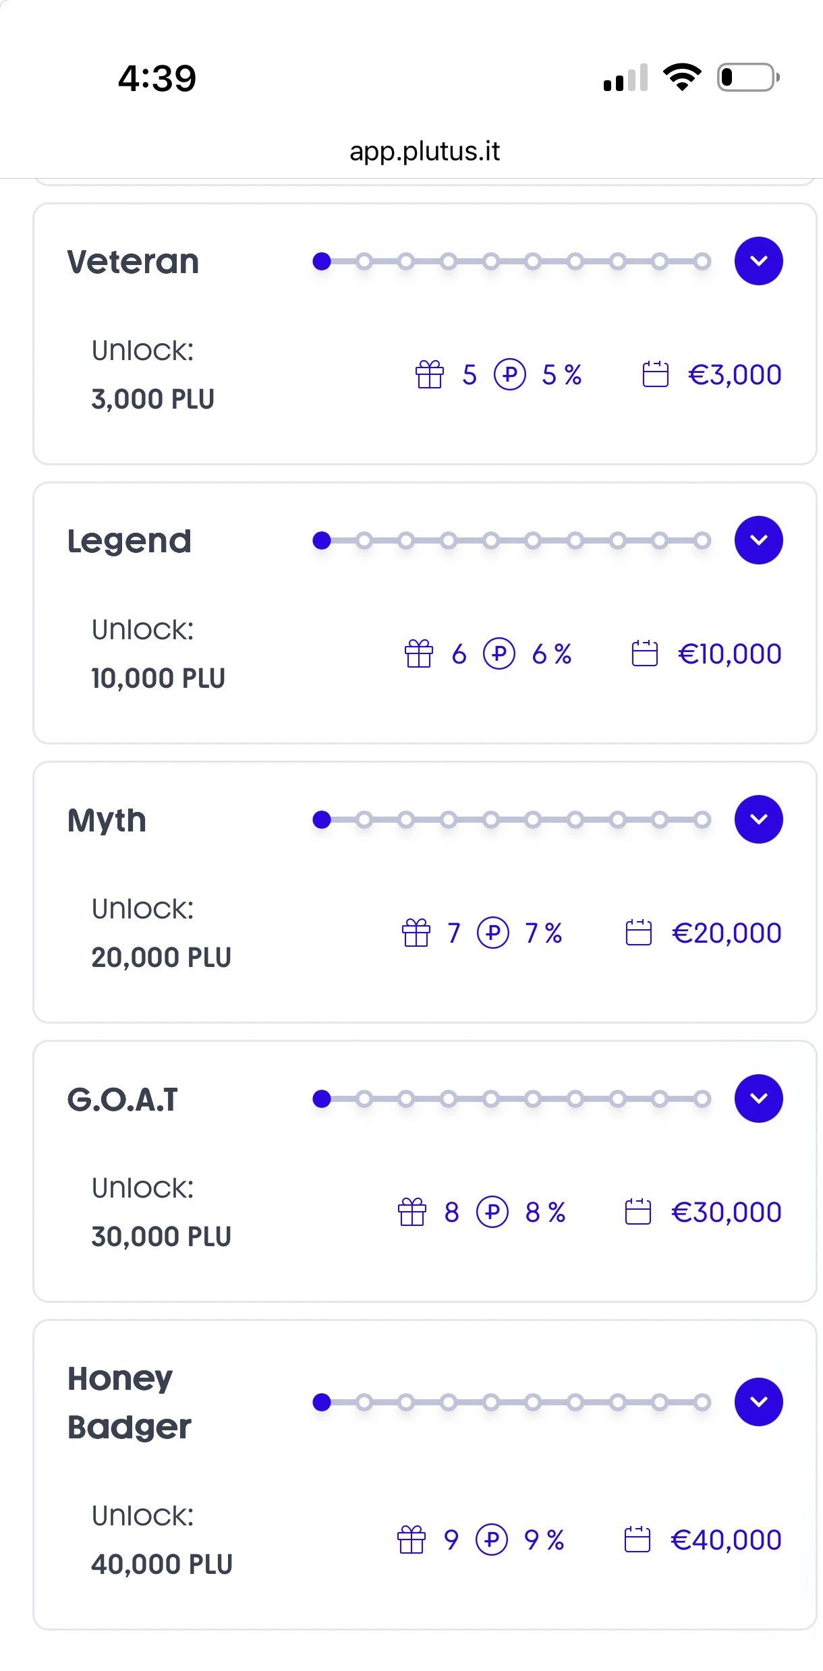Click the last dot on Legend progress track
The height and width of the screenshot is (1671, 823).
[x=702, y=540]
